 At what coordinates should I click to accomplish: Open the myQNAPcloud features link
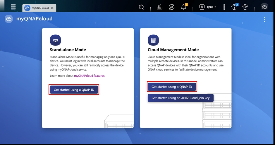[x=89, y=76]
